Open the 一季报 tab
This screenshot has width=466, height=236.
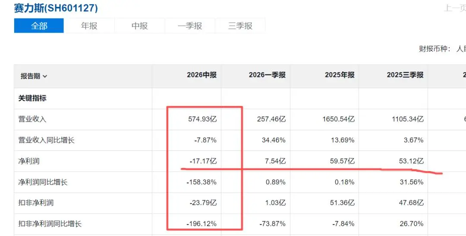[190, 26]
